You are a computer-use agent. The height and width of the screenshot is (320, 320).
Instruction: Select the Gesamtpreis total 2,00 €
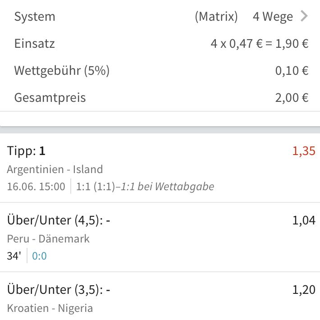[x=292, y=98]
